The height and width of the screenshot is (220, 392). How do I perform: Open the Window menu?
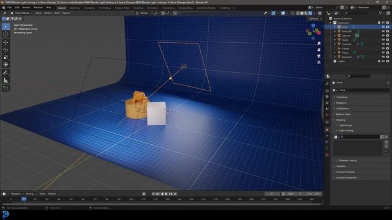[38, 7]
